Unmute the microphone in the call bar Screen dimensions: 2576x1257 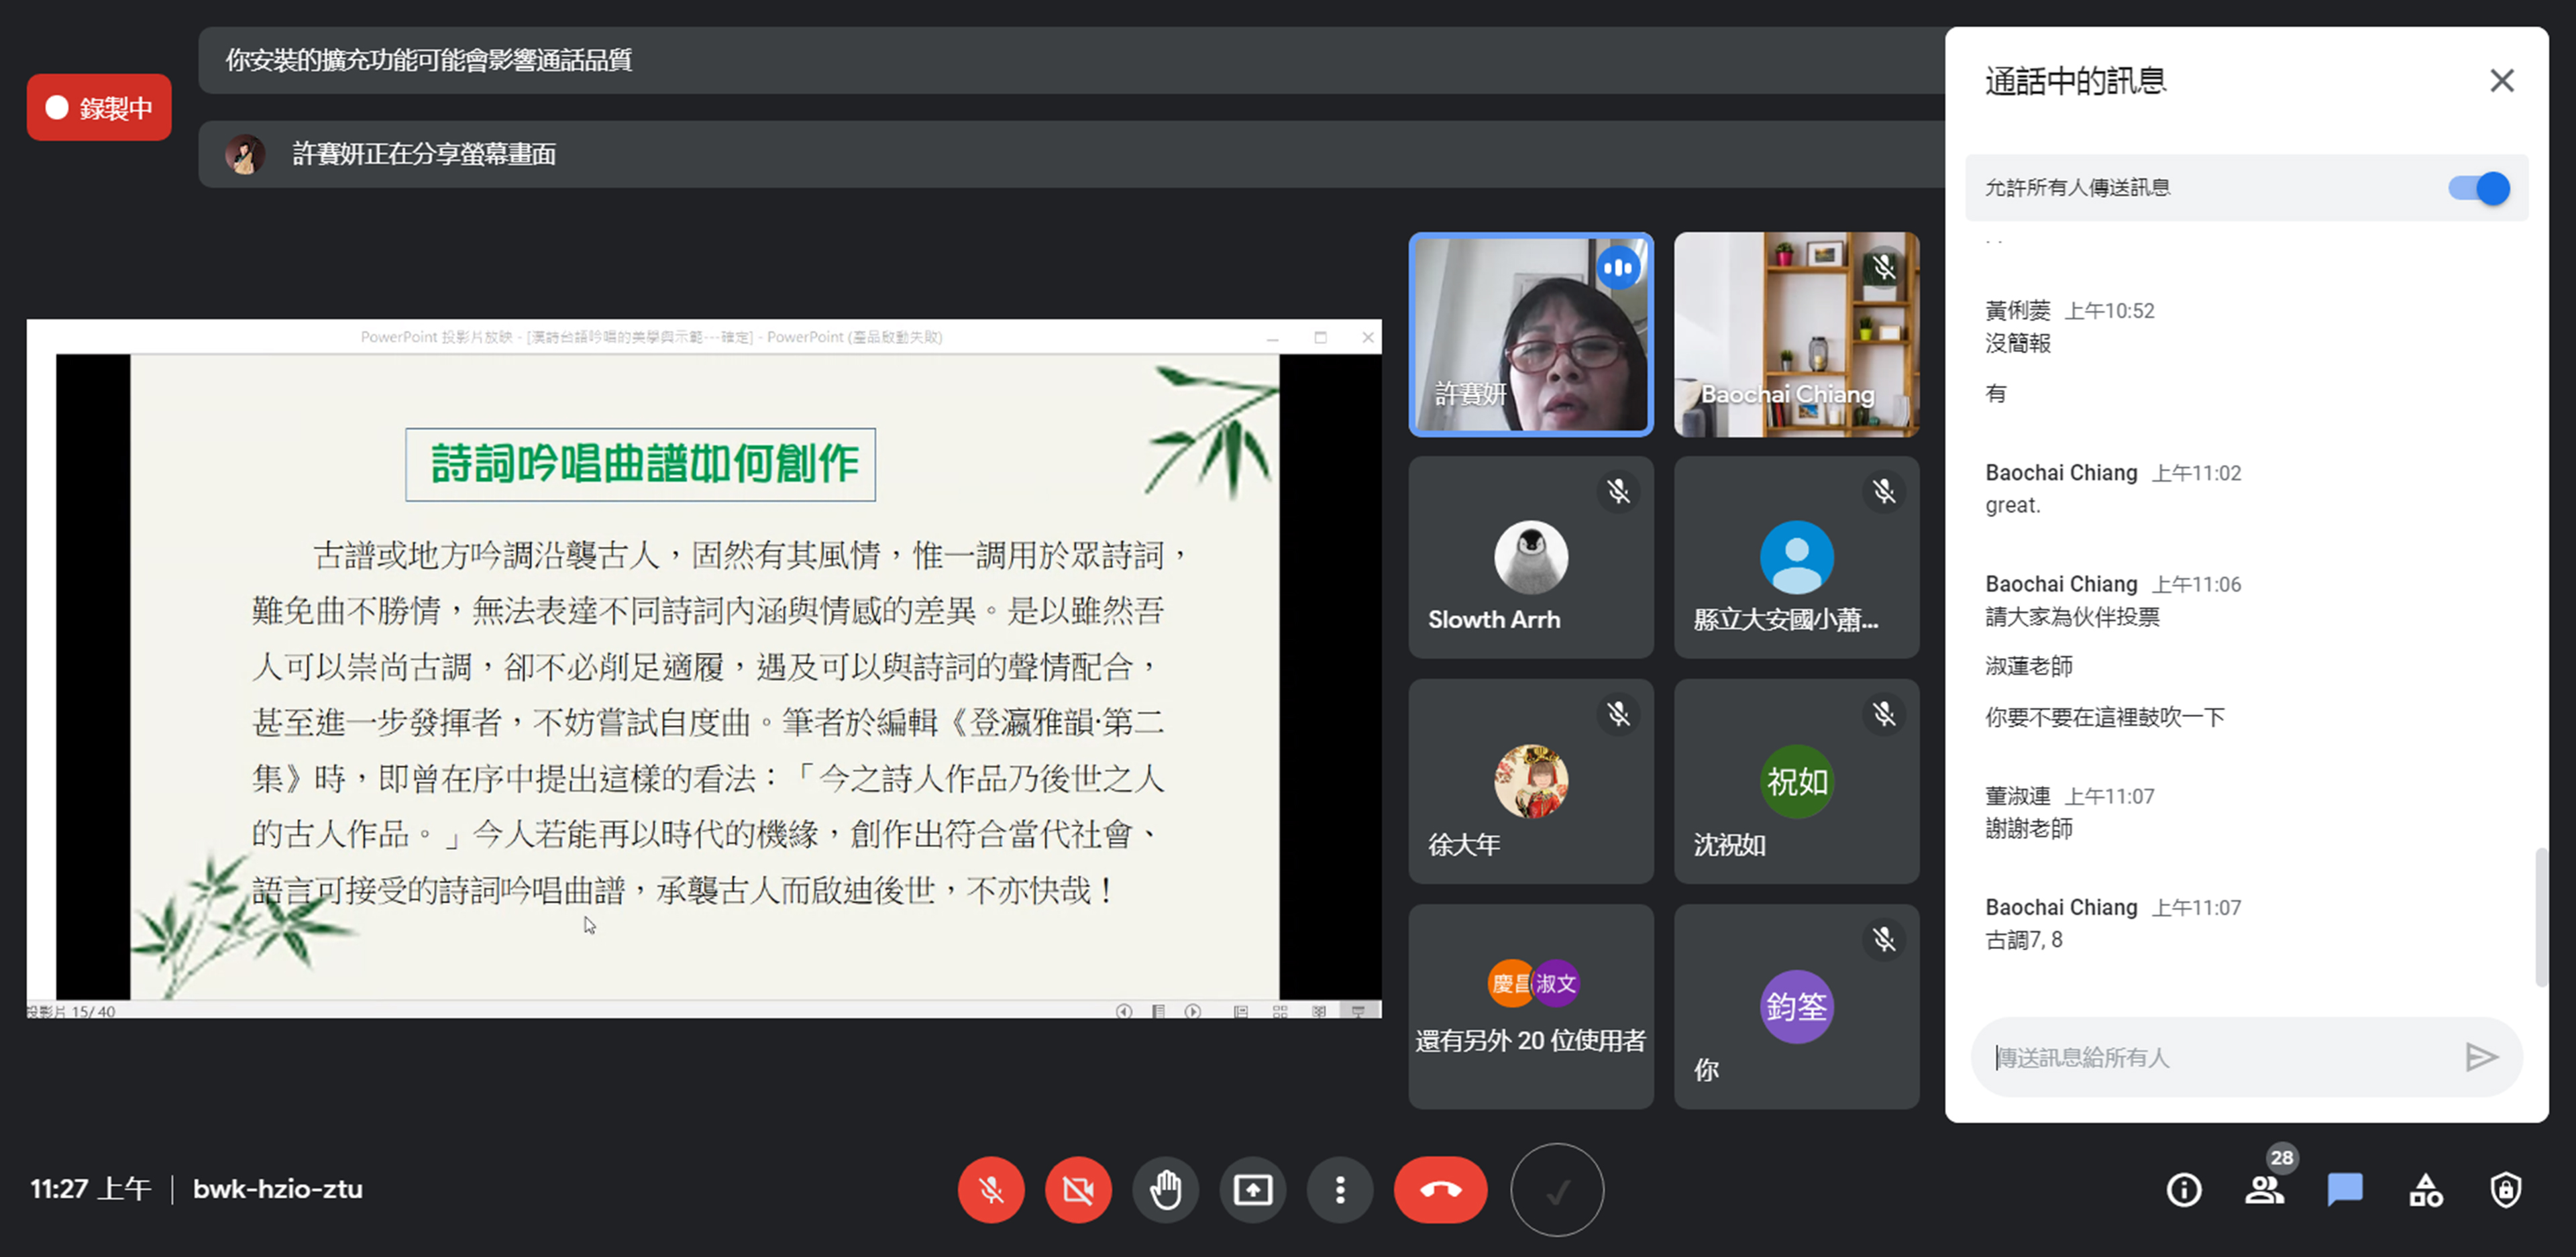point(990,1189)
